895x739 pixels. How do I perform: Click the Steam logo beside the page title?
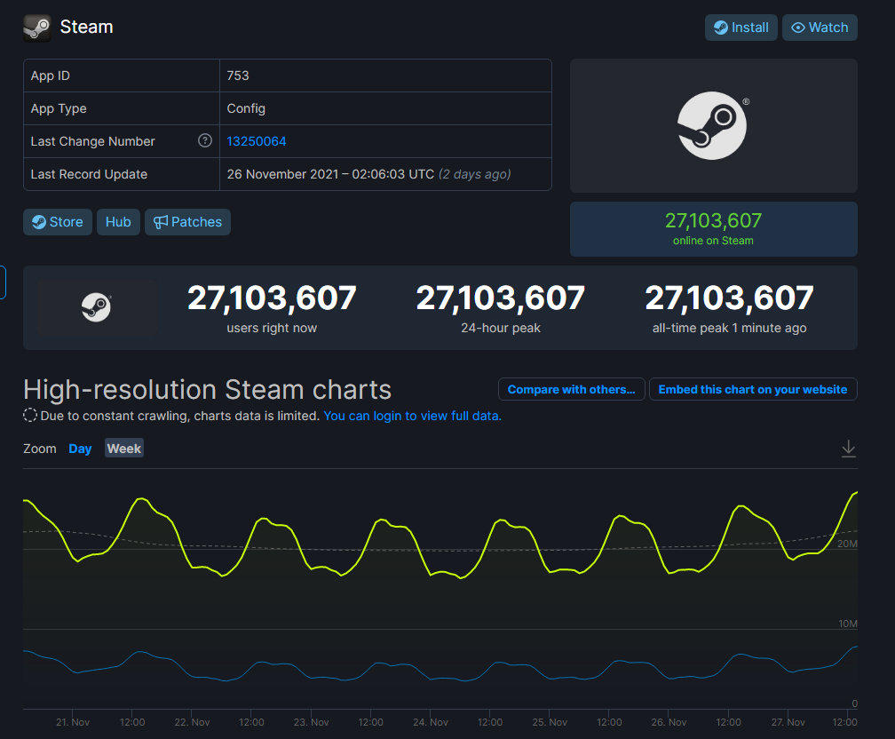coord(37,28)
